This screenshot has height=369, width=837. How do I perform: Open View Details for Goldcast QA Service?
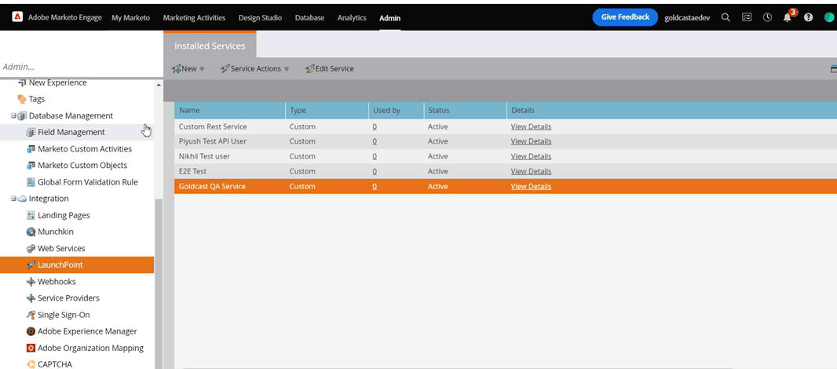click(531, 186)
